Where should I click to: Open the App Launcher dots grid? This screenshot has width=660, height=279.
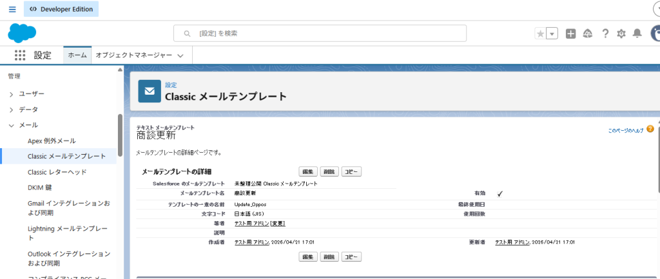click(20, 55)
